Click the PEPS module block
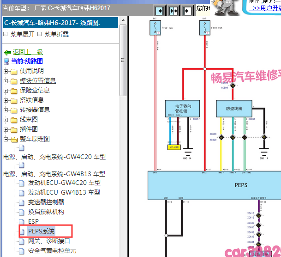Screen dimensions: 281x257 click(215, 185)
